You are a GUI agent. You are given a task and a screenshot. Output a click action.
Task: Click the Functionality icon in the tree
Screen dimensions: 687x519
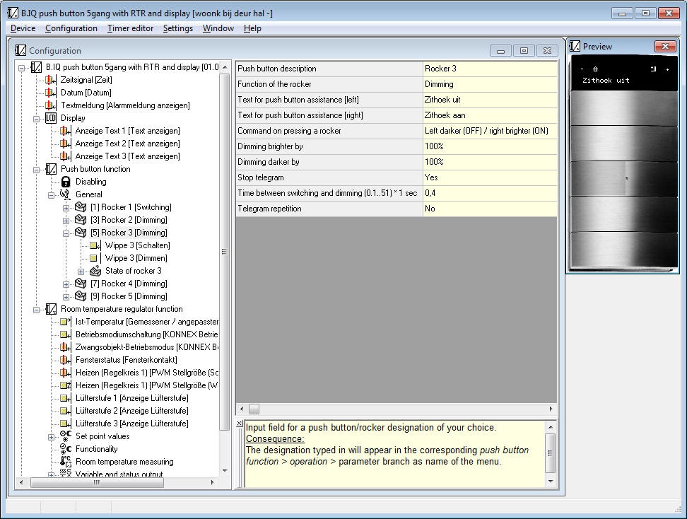click(x=66, y=449)
